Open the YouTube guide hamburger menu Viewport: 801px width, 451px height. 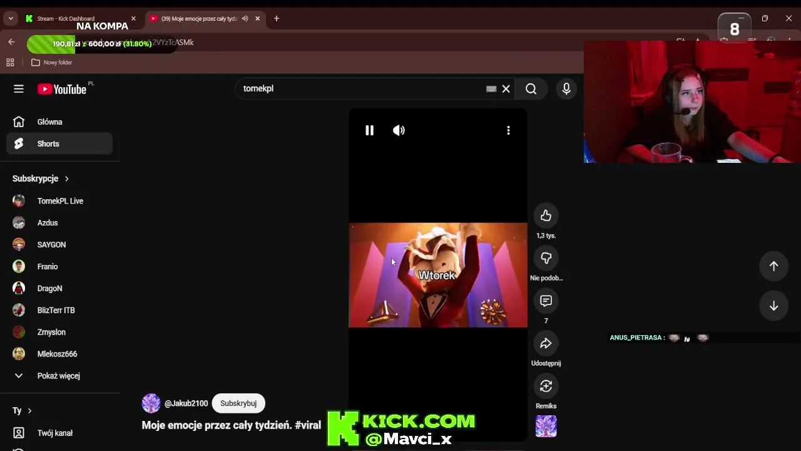(19, 89)
